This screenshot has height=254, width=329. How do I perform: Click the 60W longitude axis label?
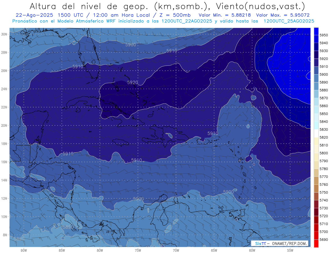coord(252,250)
